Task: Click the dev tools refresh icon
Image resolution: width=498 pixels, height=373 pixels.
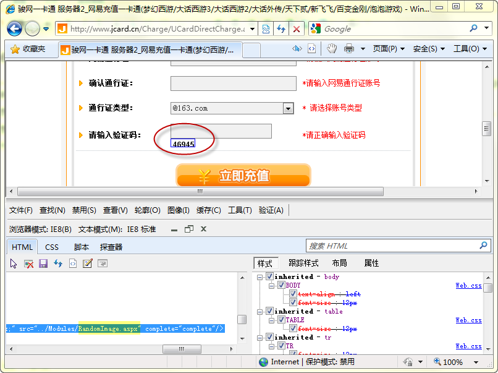Action: click(58, 264)
